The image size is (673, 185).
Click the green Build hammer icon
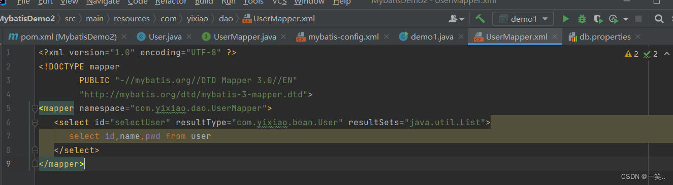point(480,19)
